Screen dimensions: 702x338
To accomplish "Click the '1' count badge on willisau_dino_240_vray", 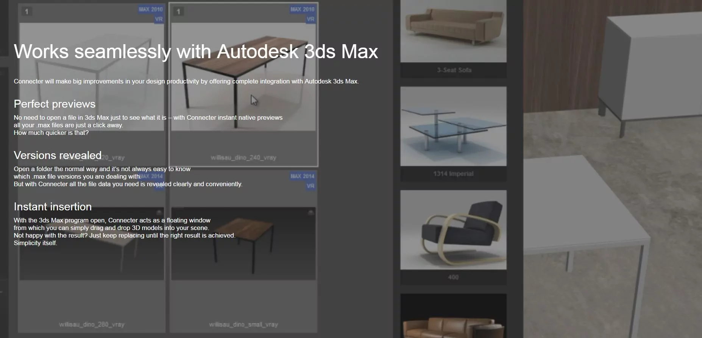I will [x=178, y=11].
